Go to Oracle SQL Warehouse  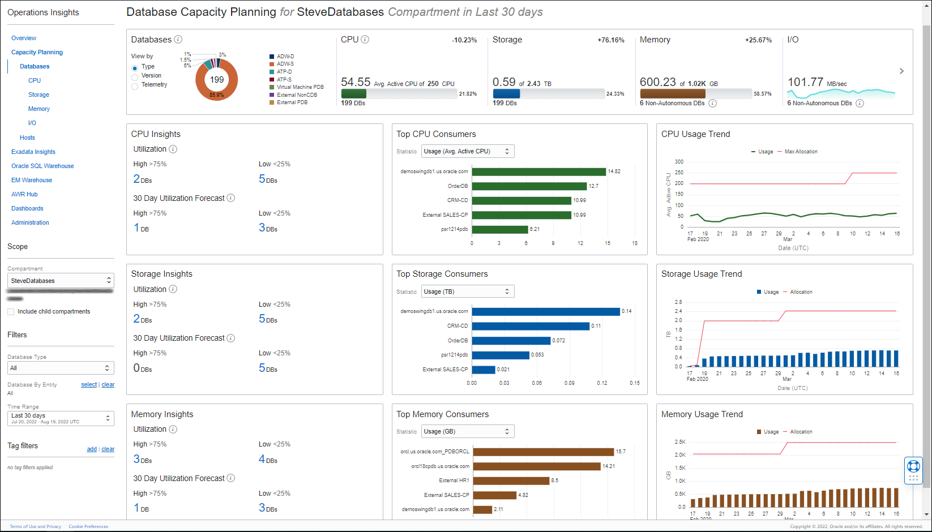[42, 166]
